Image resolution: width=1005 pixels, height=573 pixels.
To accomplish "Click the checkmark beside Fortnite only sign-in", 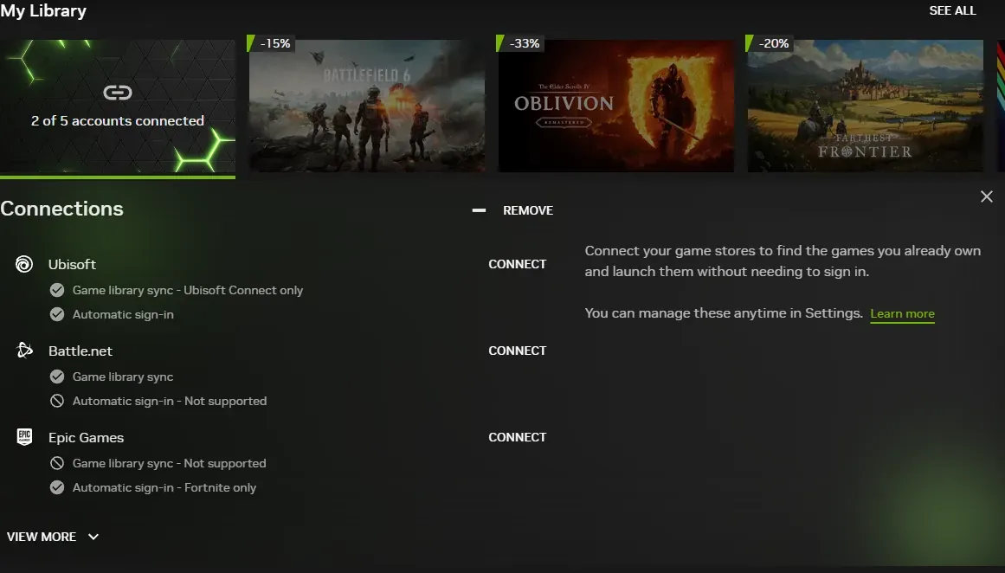I will pos(57,487).
